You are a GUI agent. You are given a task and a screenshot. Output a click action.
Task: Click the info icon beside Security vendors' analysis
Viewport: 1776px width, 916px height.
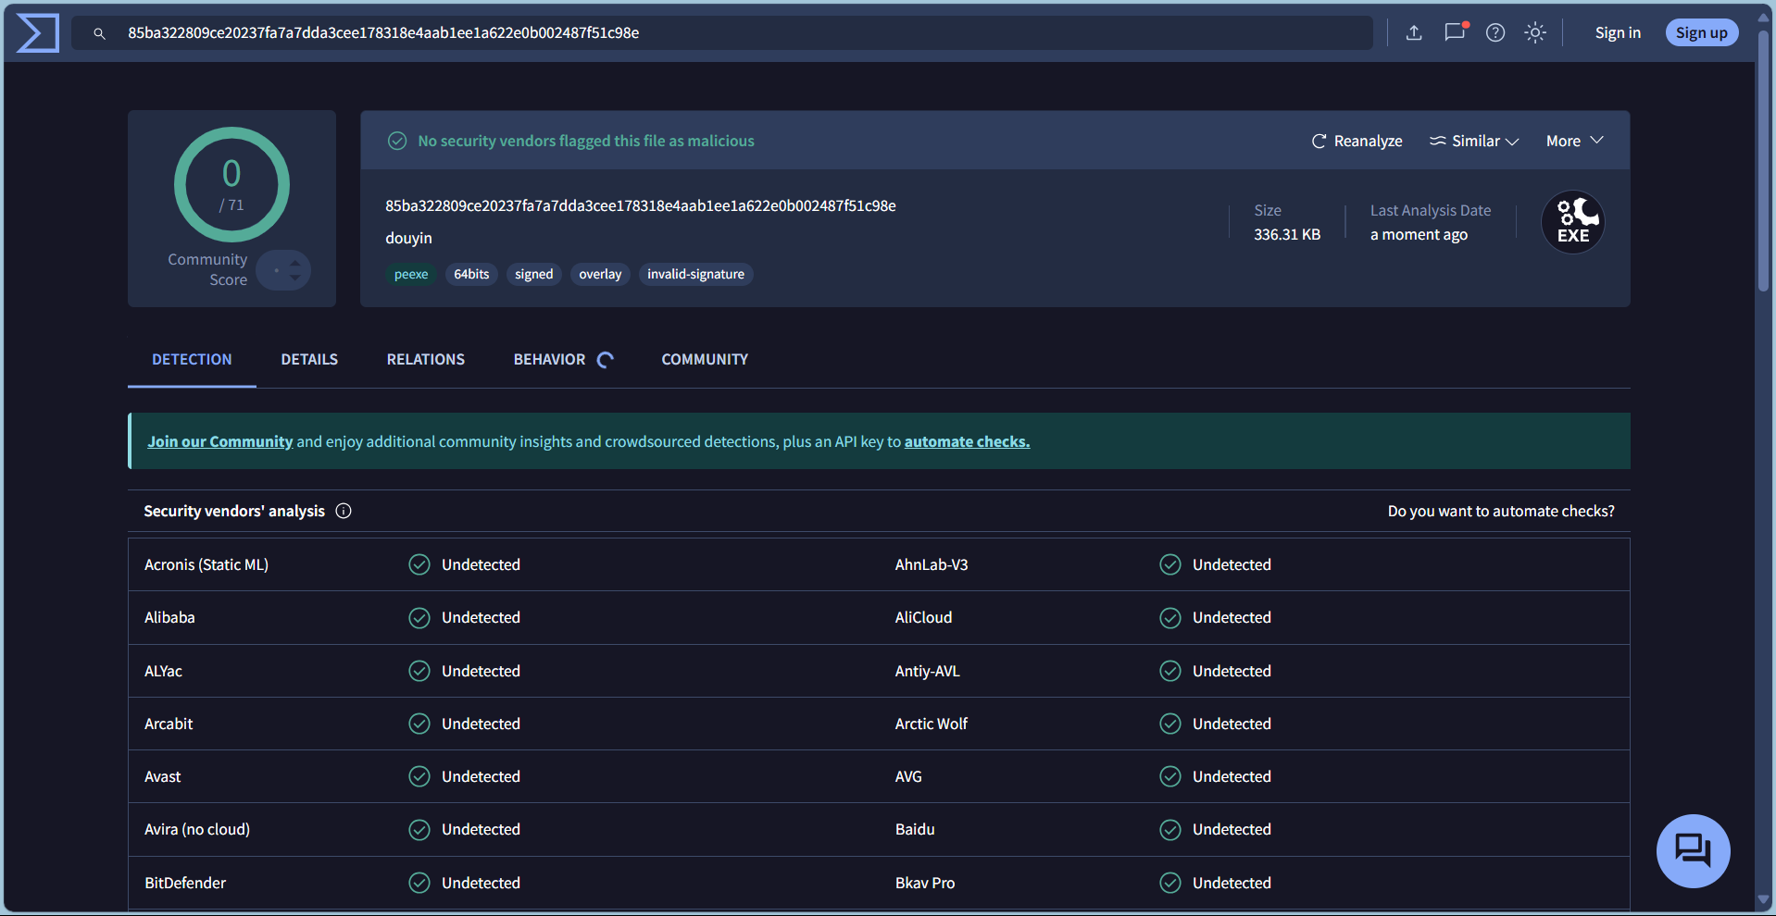click(x=344, y=511)
